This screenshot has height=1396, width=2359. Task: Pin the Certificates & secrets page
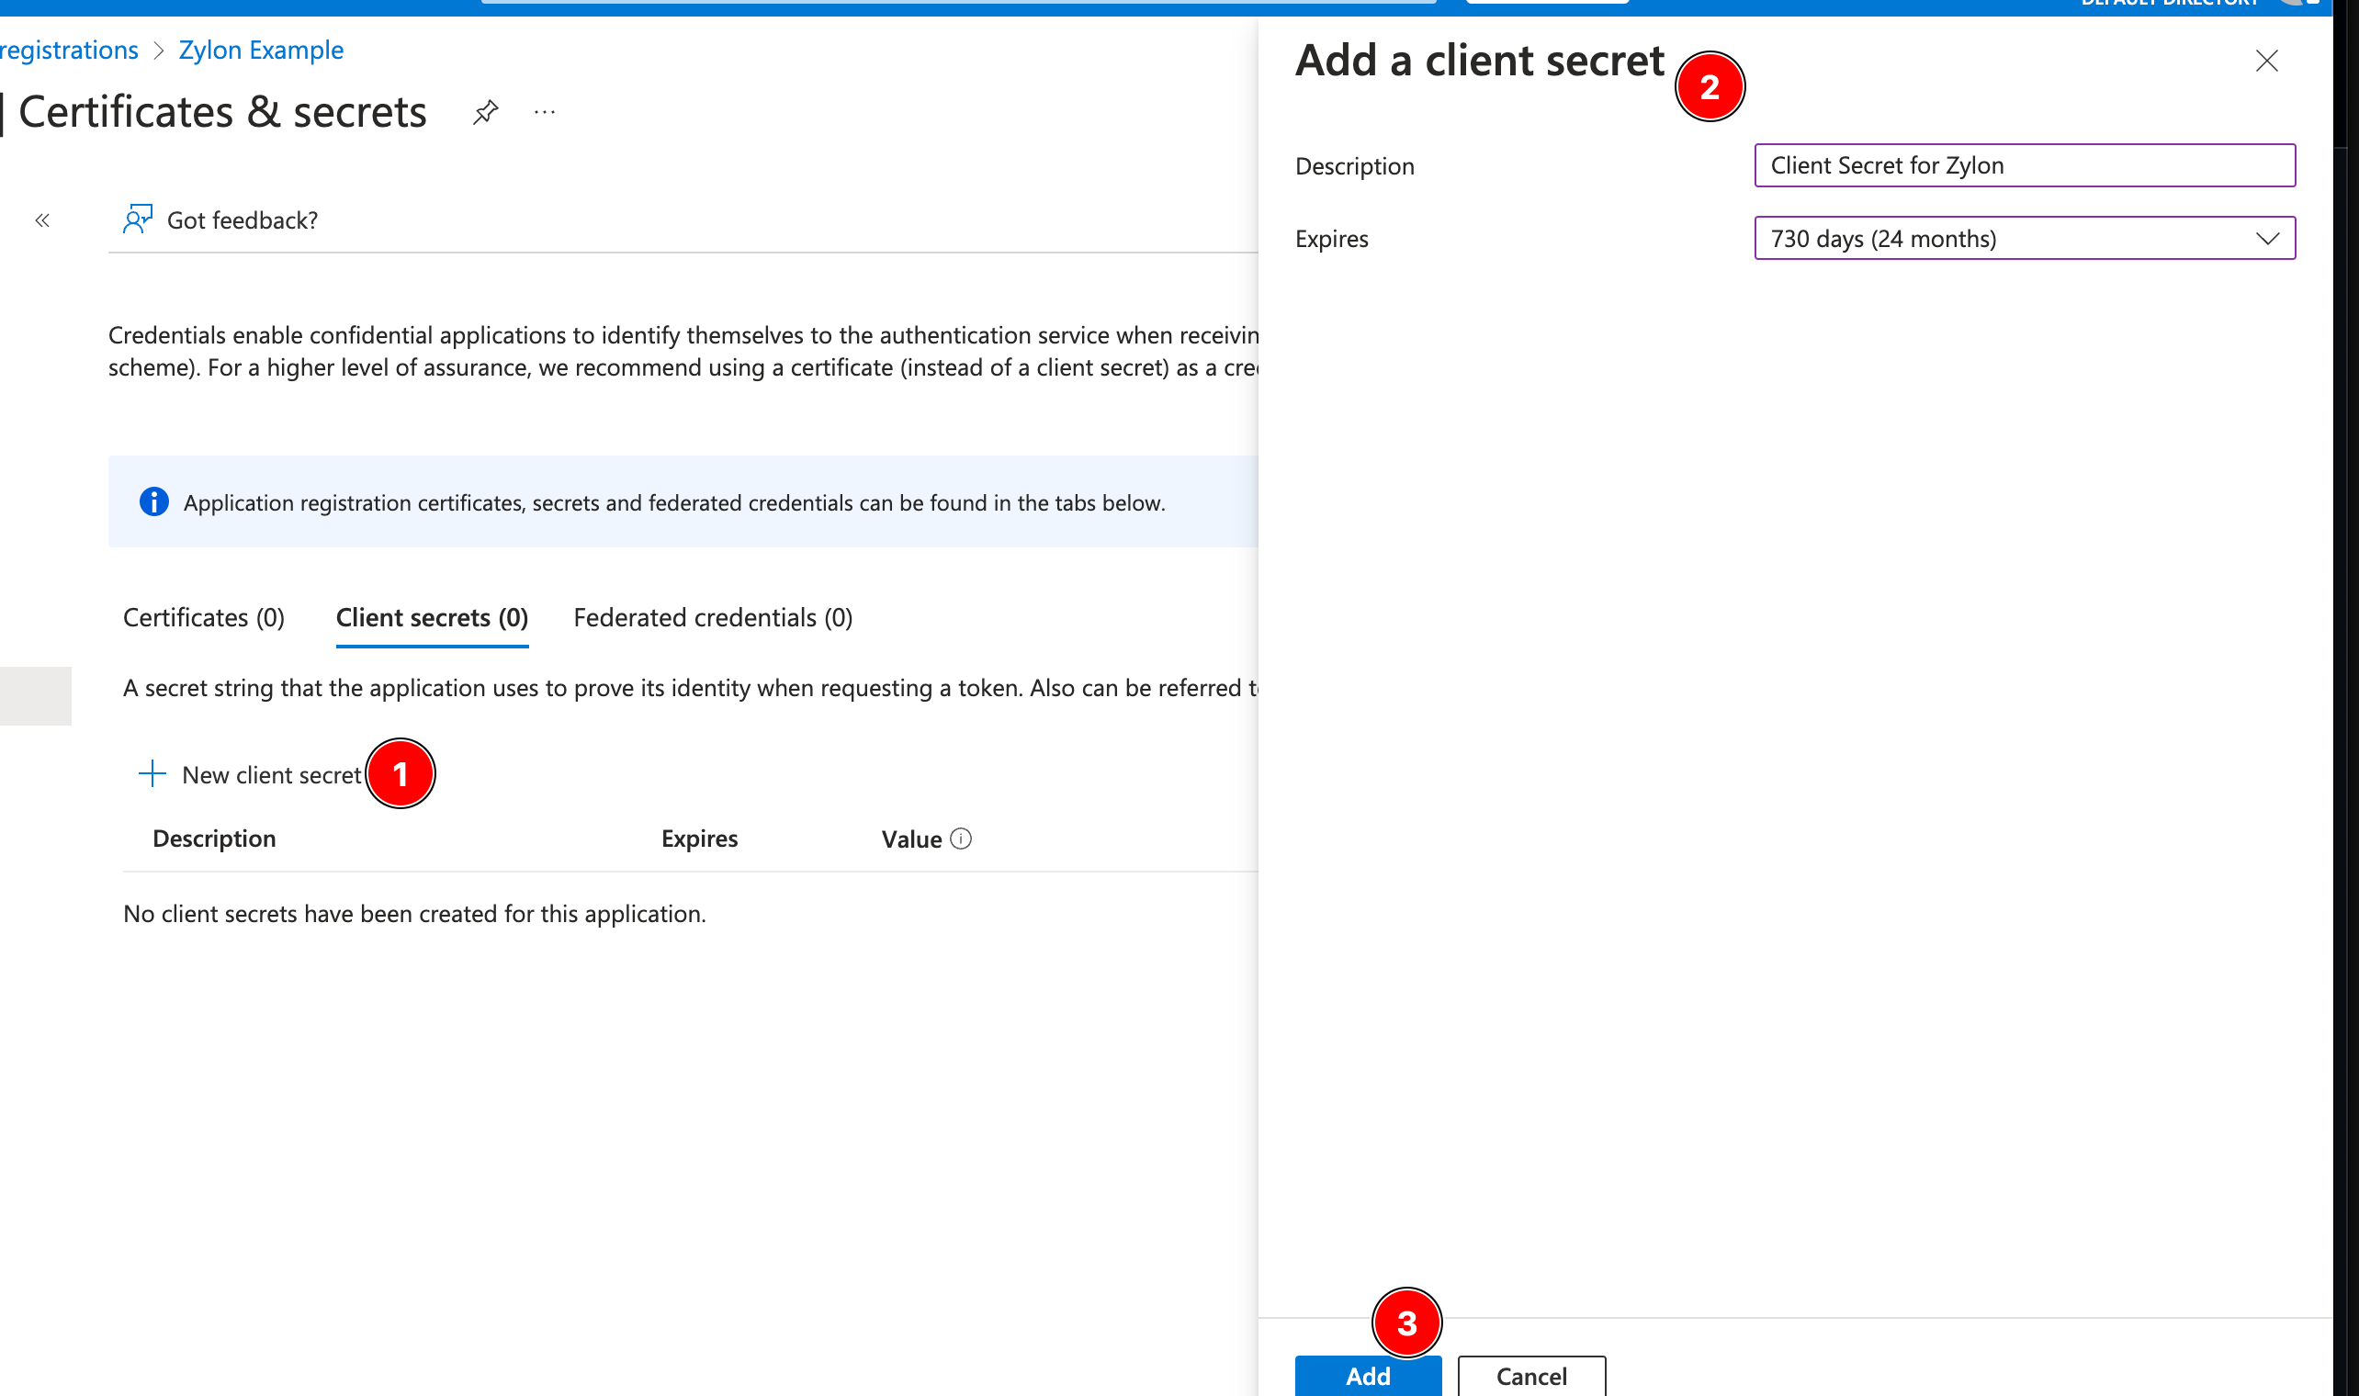click(x=485, y=113)
